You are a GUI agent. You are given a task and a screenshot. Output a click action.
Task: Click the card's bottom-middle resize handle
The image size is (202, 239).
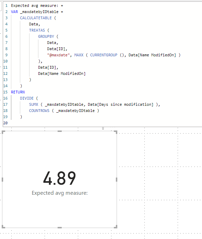pyautogui.click(x=60, y=228)
